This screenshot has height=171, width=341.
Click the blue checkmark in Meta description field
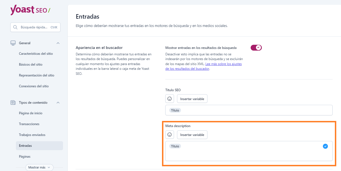pyautogui.click(x=325, y=146)
